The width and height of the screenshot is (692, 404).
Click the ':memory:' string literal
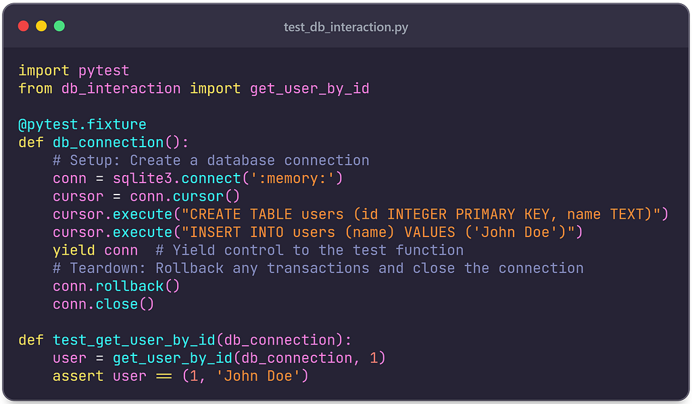(x=292, y=178)
